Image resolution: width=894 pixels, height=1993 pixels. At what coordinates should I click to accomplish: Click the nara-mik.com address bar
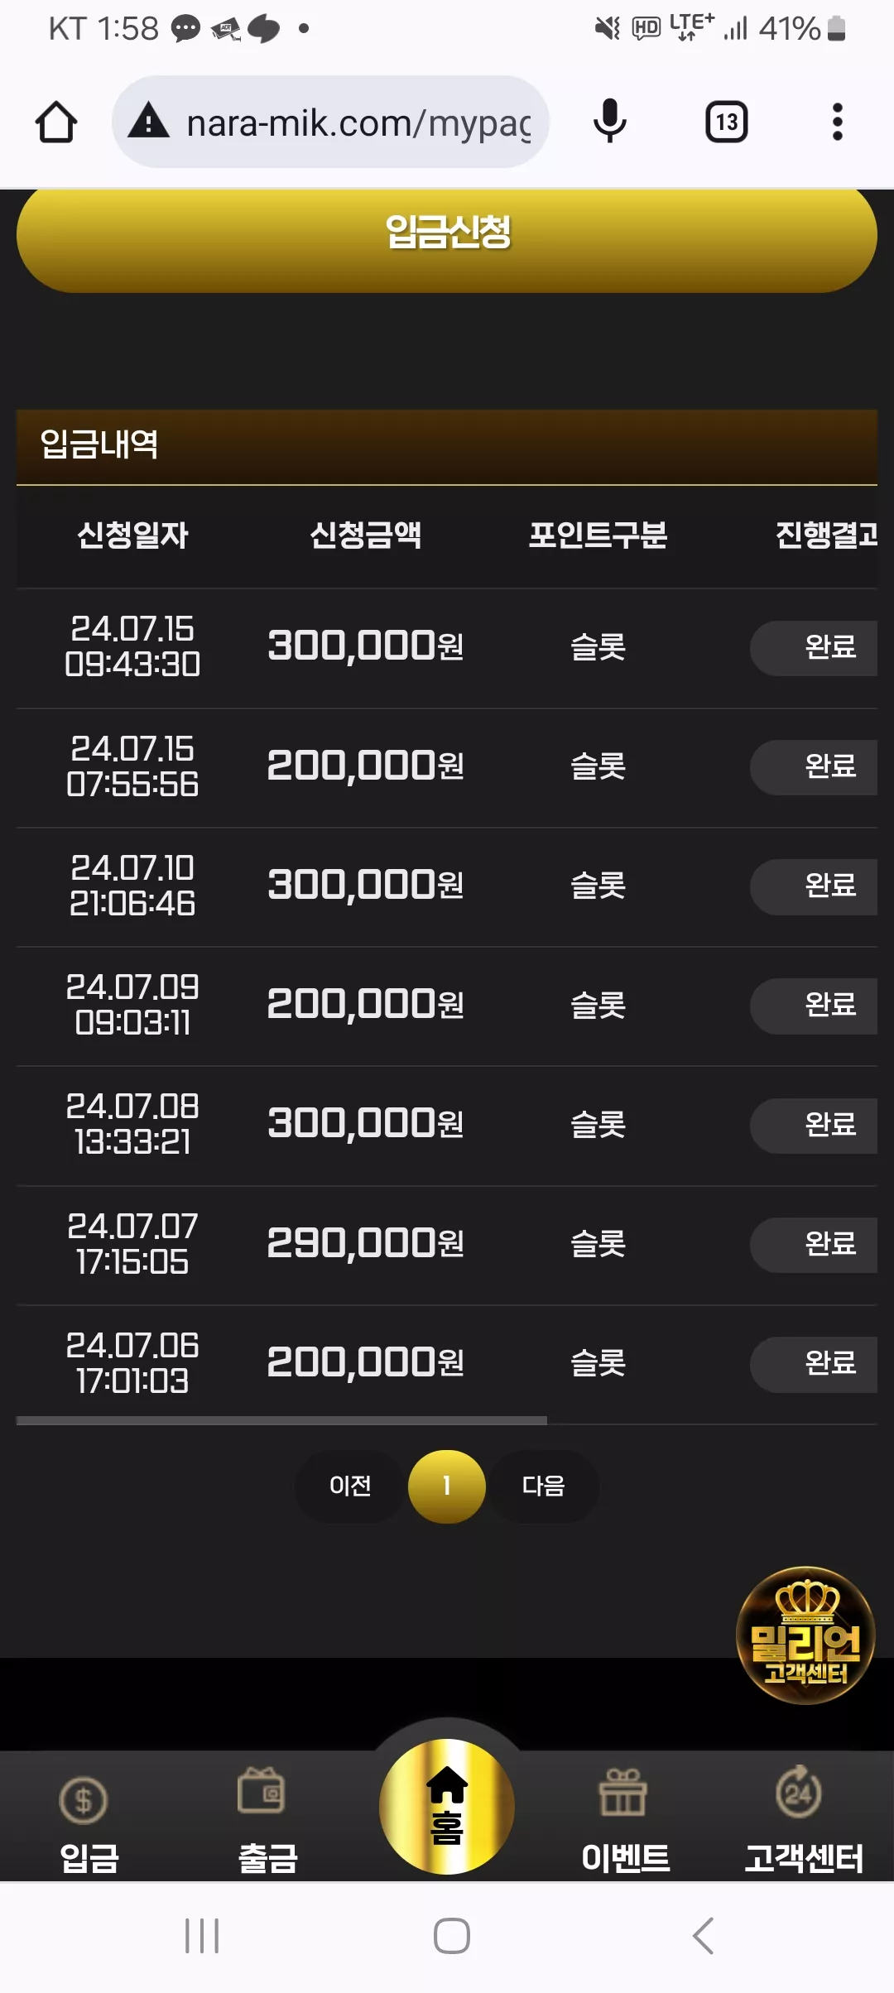point(331,122)
